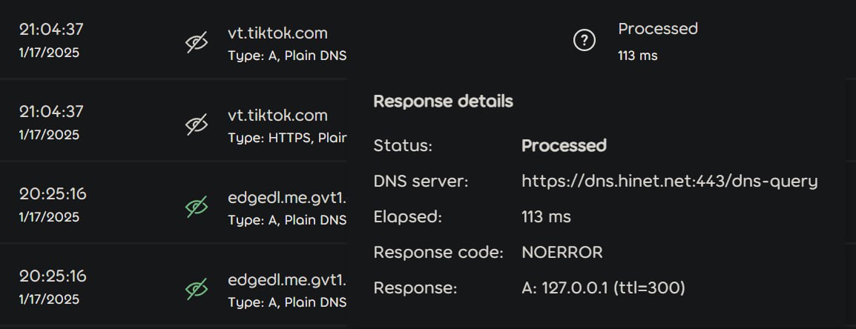Click the NOERROR response code value
This screenshot has height=329, width=856.
coord(562,253)
